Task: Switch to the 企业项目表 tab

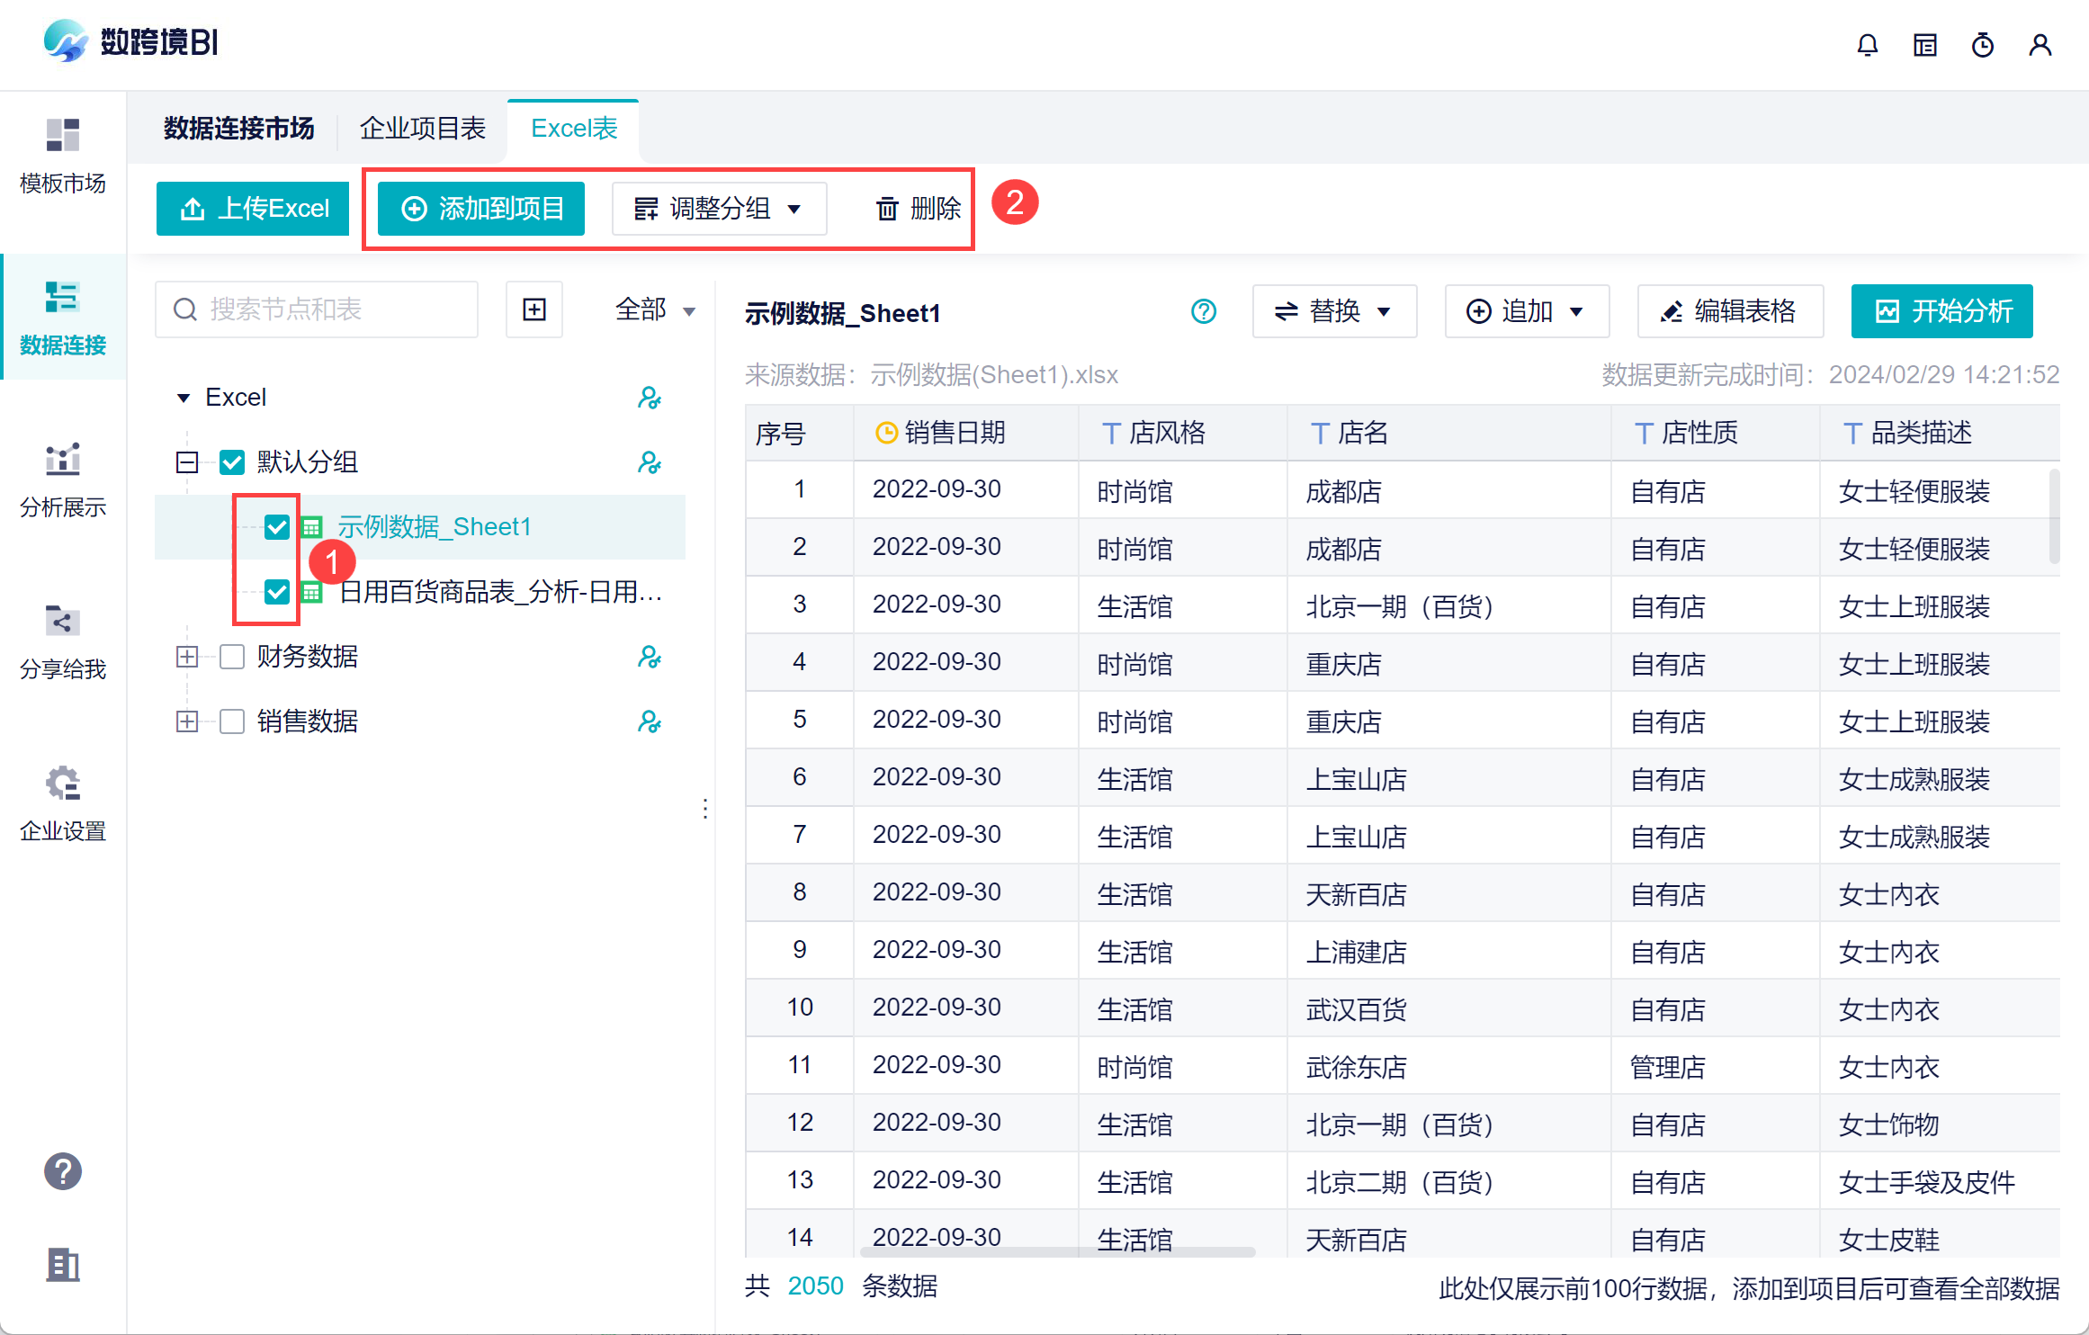Action: tap(422, 129)
